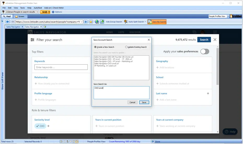Click the orange Grab button
The height and width of the screenshot is (144, 243).
click(44, 12)
